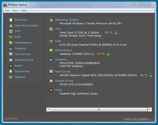Click the green temperature indicator next to 38 °C
Viewport: 158px width, 125px height.
151,75
